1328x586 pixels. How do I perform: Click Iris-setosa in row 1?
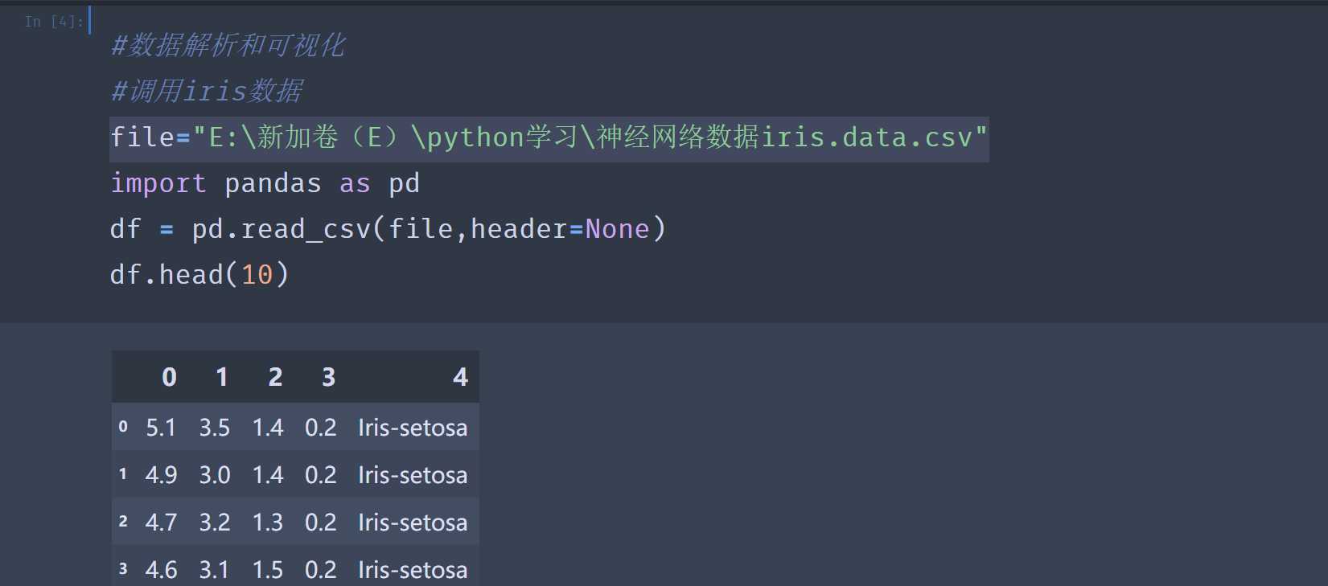(413, 475)
